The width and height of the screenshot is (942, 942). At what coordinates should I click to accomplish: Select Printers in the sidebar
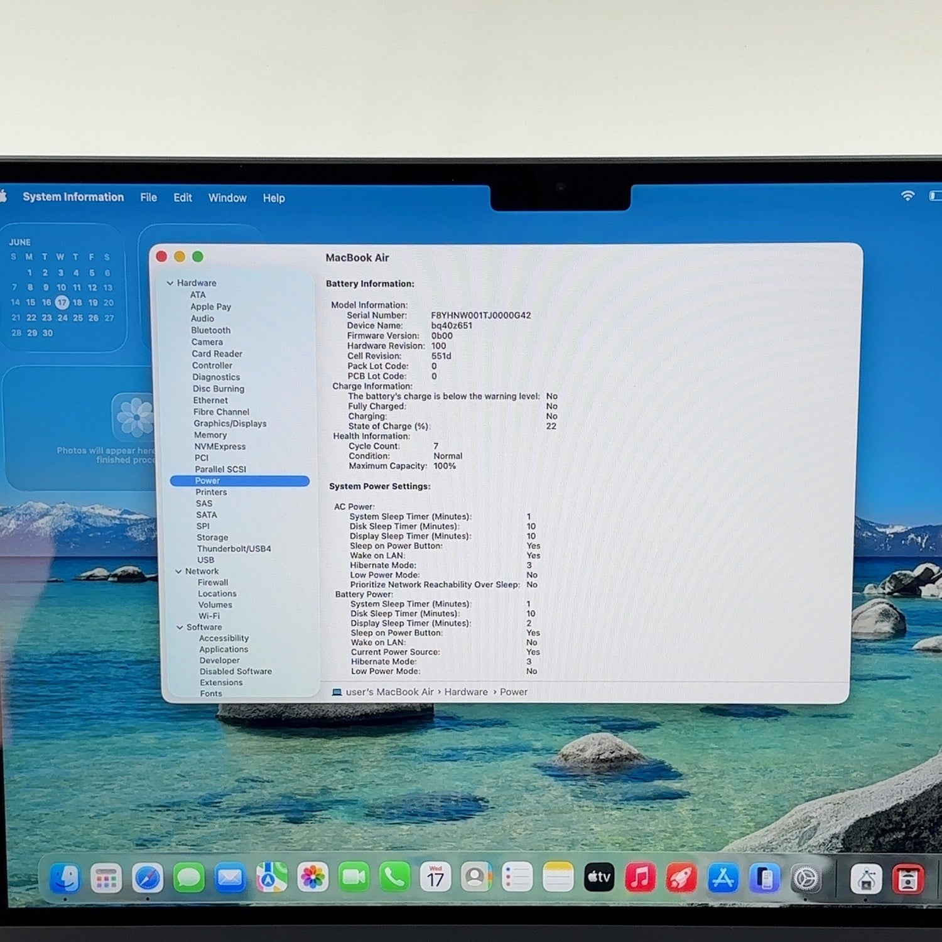pyautogui.click(x=211, y=492)
